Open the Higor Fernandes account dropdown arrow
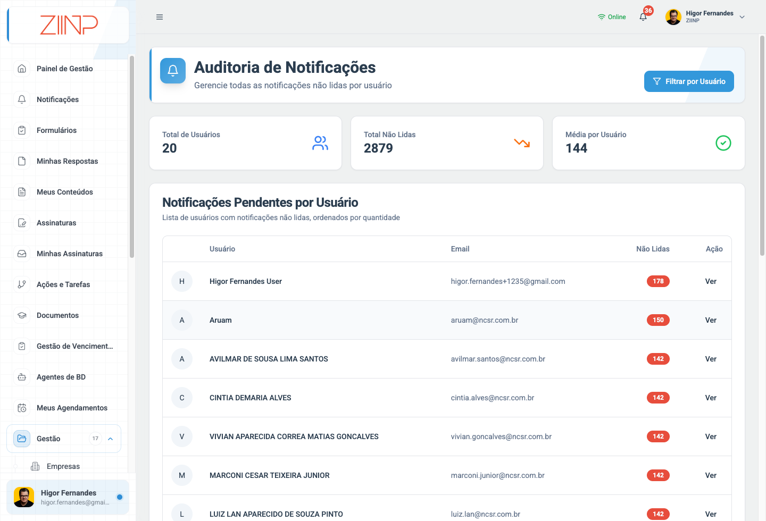The height and width of the screenshot is (521, 766). pos(742,17)
